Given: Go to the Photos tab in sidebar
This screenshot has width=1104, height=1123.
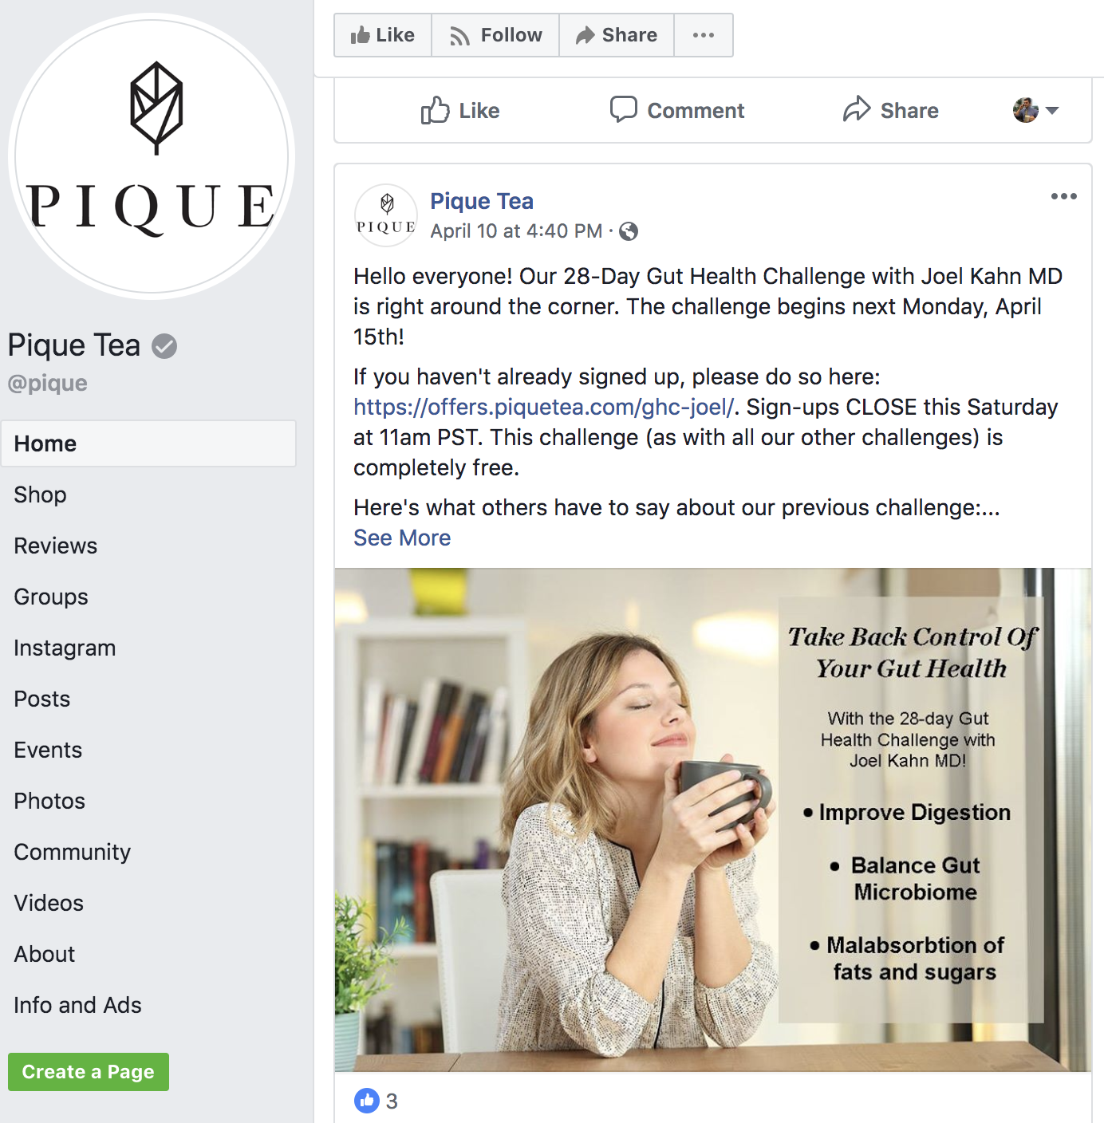Looking at the screenshot, I should (x=49, y=801).
